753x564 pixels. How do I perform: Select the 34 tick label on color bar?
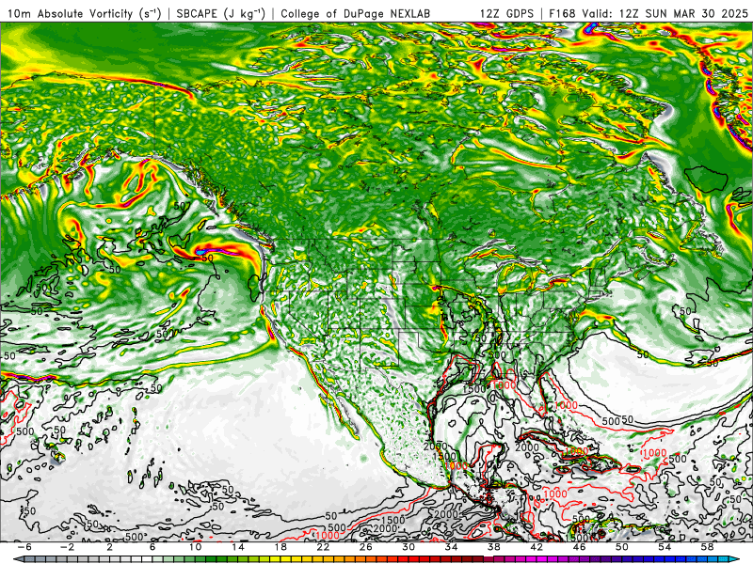452,547
